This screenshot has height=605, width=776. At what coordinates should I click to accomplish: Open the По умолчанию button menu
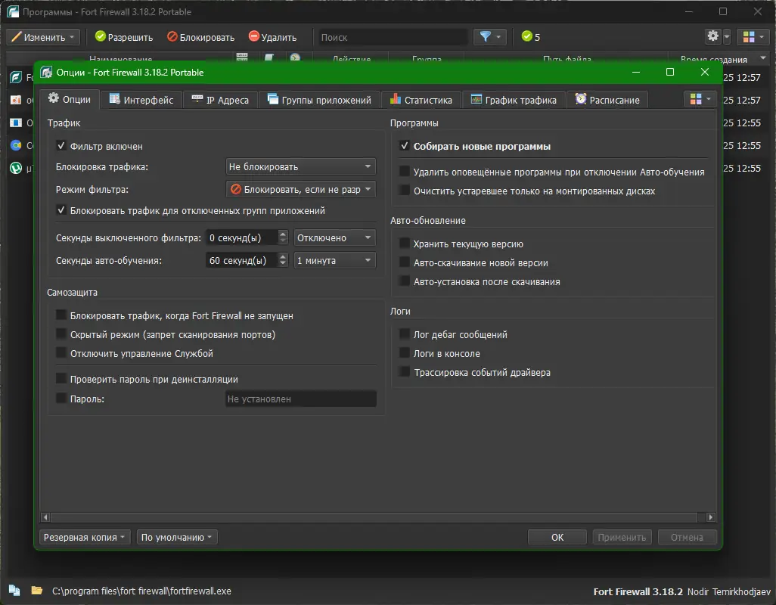tap(177, 537)
